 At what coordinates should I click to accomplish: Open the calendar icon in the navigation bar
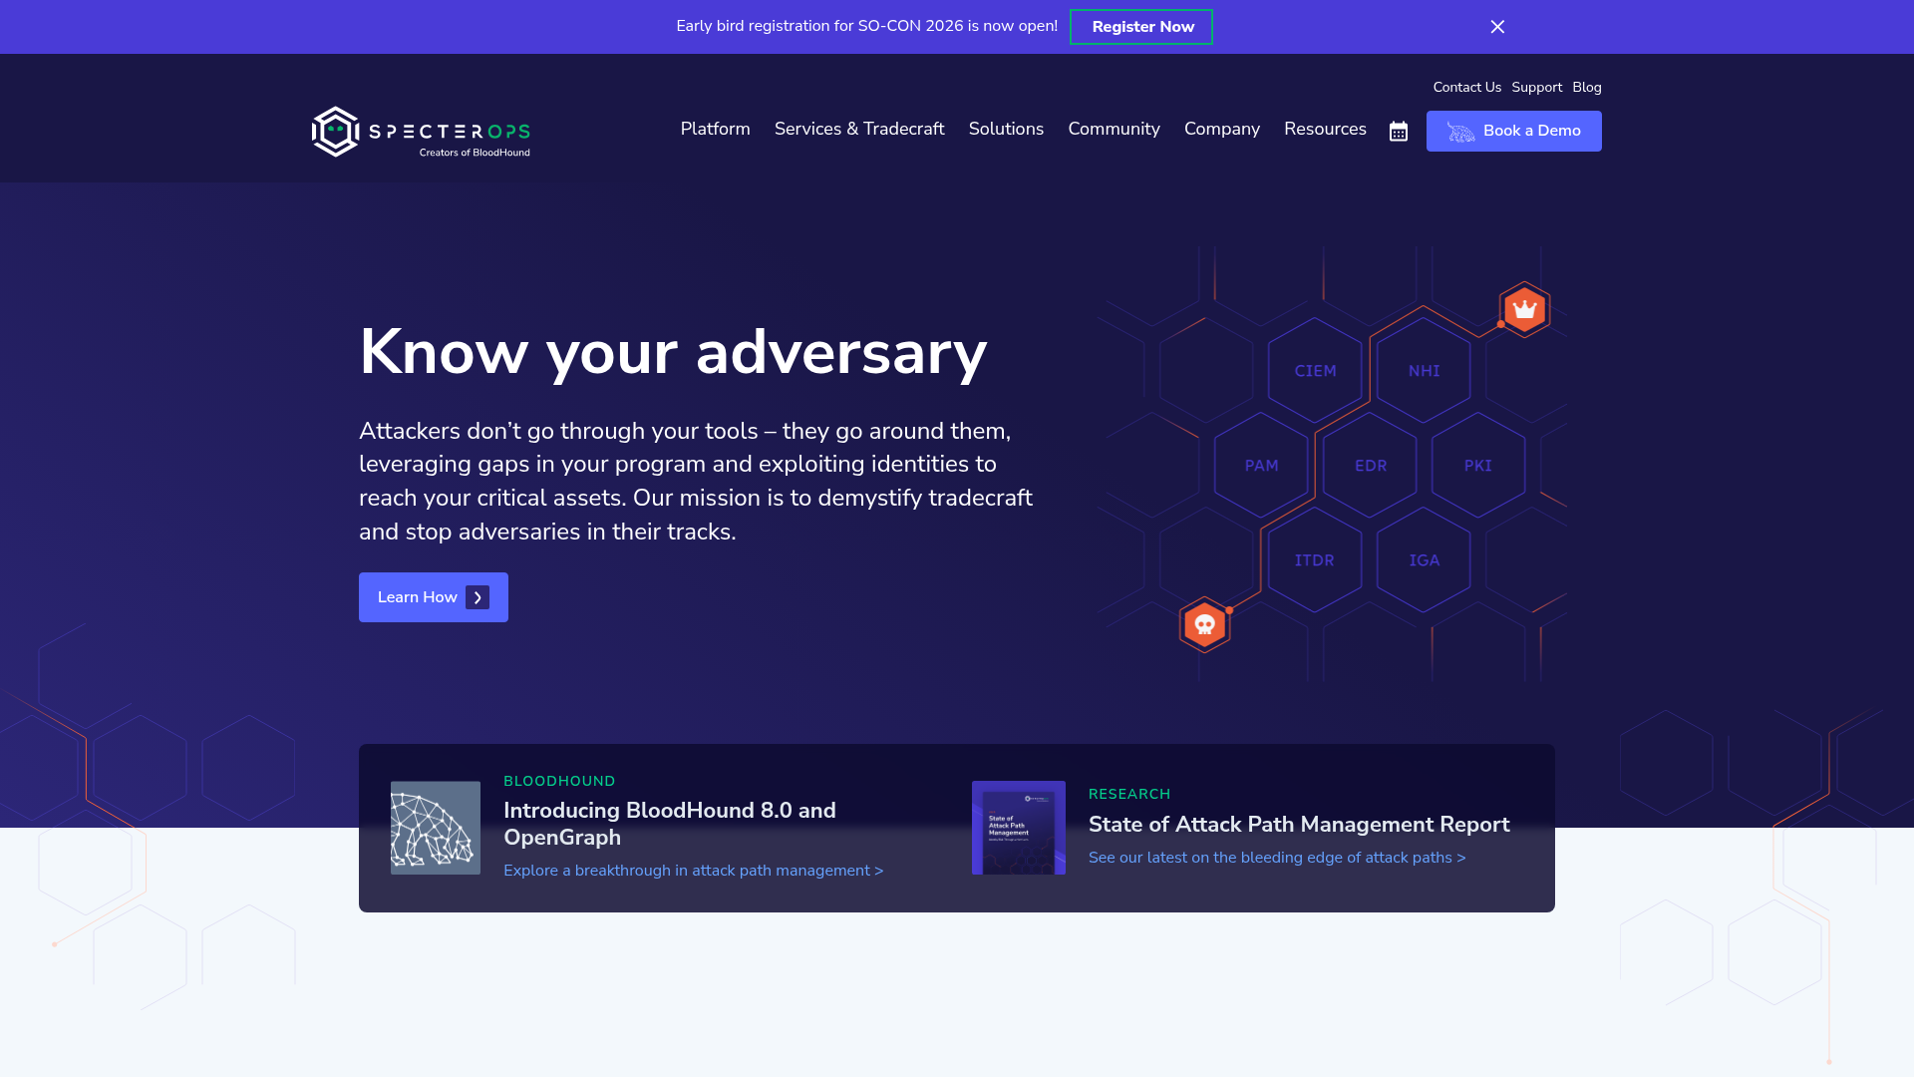coord(1398,131)
